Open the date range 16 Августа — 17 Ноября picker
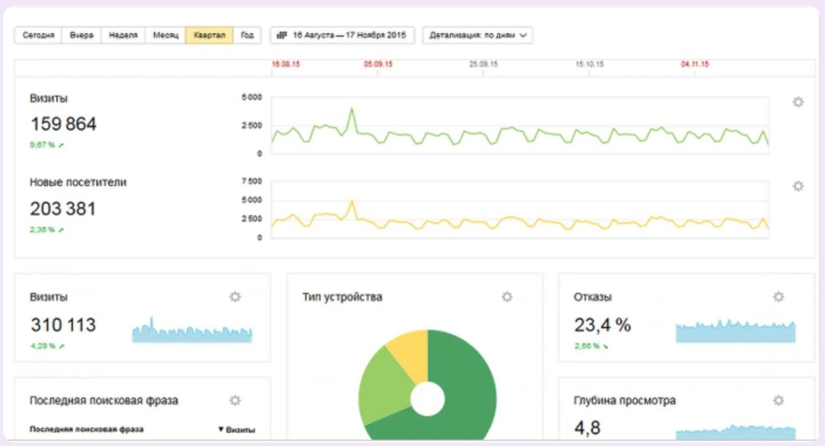Image resolution: width=825 pixels, height=446 pixels. coord(349,35)
